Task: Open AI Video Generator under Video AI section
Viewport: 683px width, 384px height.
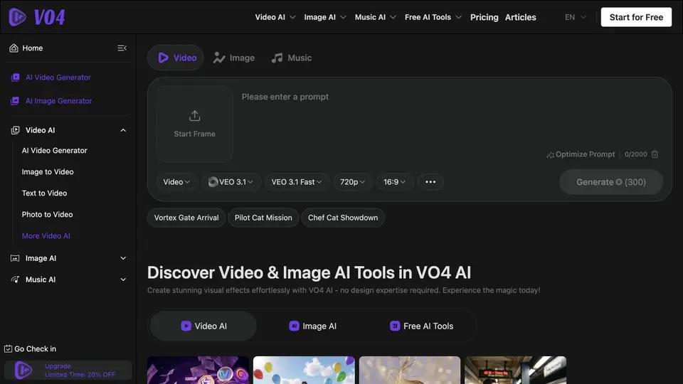Action: [55, 150]
